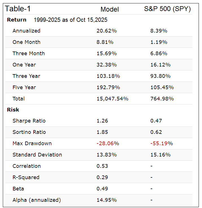The height and width of the screenshot is (208, 202).
Task: Select the S&P 500 Standard Deviation 15.16%
Action: [160, 155]
